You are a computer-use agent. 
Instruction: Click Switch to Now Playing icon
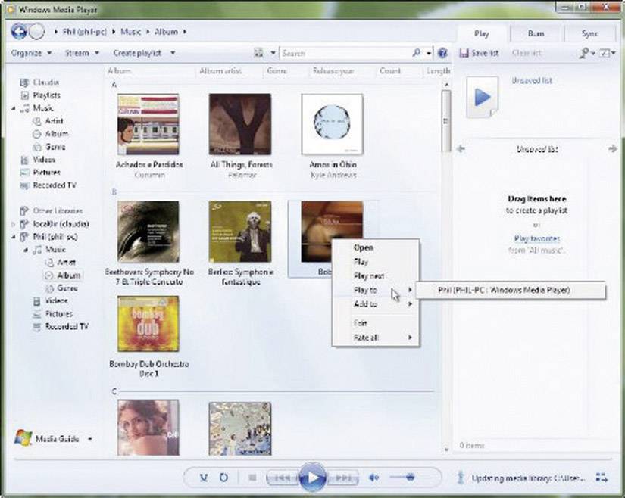[x=602, y=478]
